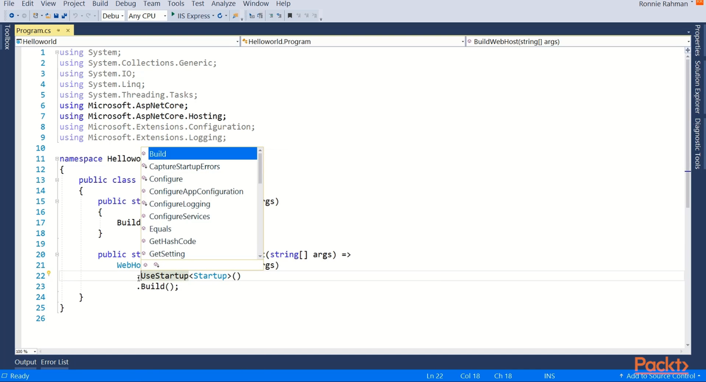Screen dimensions: 706x382
Task: Start debugging with the green play icon
Action: pos(173,15)
